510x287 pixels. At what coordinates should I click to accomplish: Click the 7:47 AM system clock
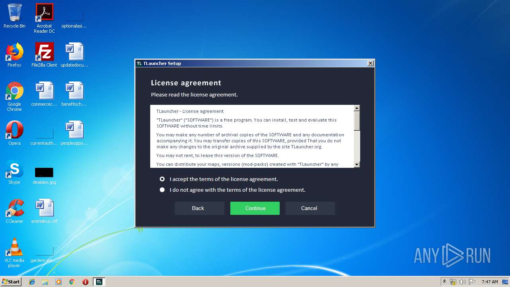coord(490,282)
